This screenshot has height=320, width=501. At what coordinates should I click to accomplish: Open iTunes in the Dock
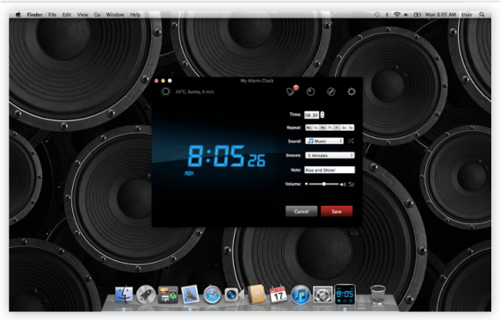(301, 295)
